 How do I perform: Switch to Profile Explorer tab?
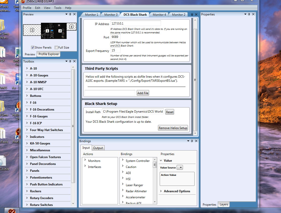49,54
